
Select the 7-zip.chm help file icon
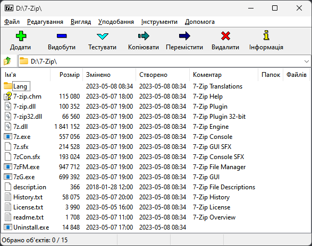8,96
